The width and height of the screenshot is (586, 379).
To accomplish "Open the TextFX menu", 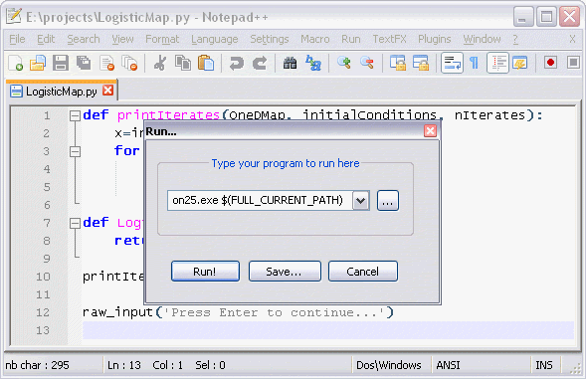I will tap(389, 39).
